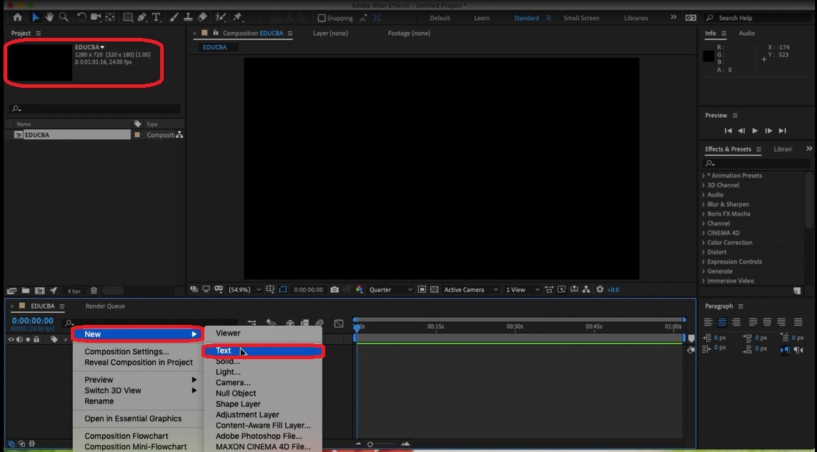The width and height of the screenshot is (817, 452).
Task: Choose Text from the New submenu
Action: [x=224, y=351]
